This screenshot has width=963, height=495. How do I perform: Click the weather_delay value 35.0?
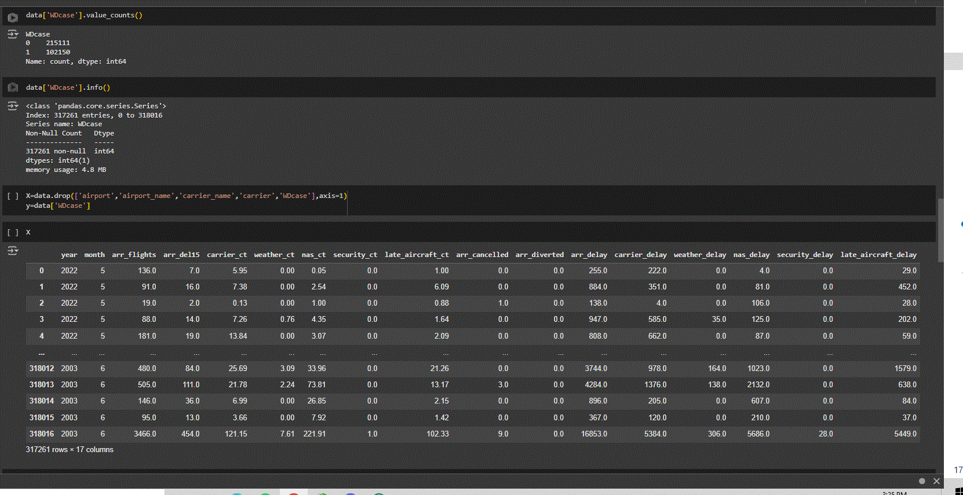pos(719,319)
